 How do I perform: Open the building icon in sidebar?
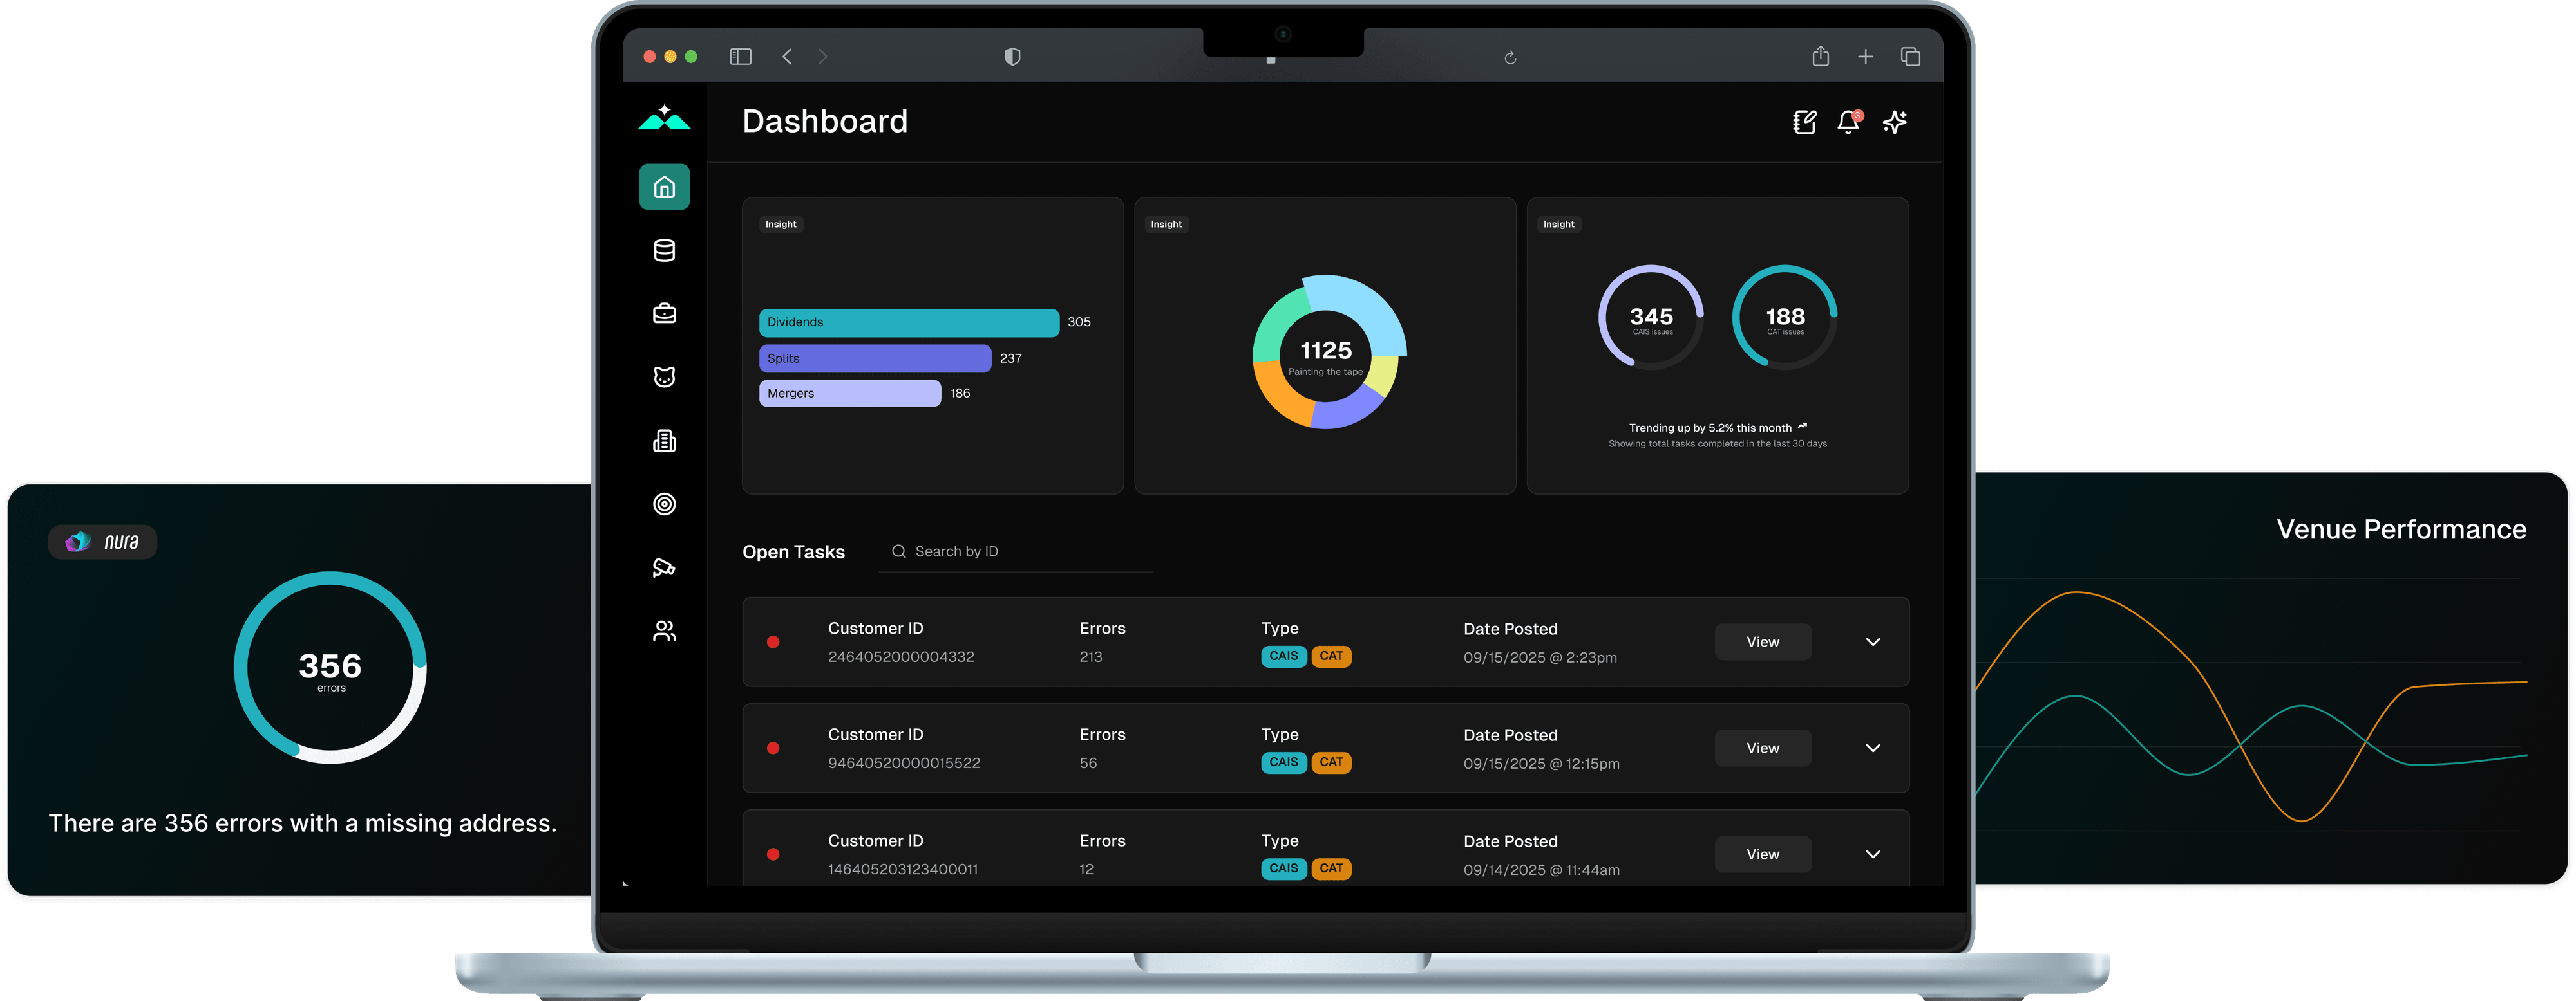(x=664, y=441)
